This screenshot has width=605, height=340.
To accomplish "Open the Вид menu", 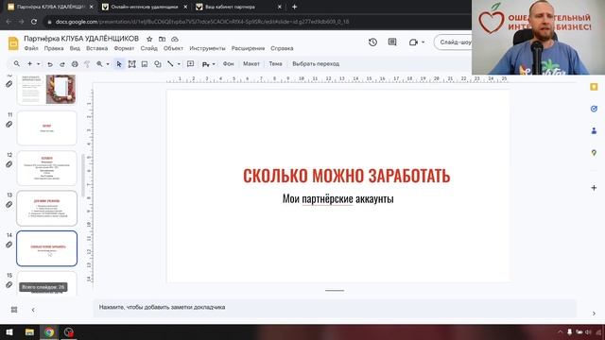I will click(75, 48).
